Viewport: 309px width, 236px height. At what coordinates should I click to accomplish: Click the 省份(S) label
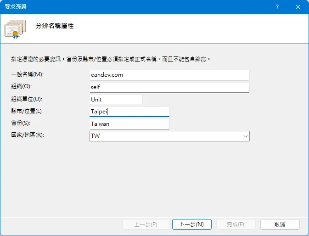pyautogui.click(x=20, y=123)
